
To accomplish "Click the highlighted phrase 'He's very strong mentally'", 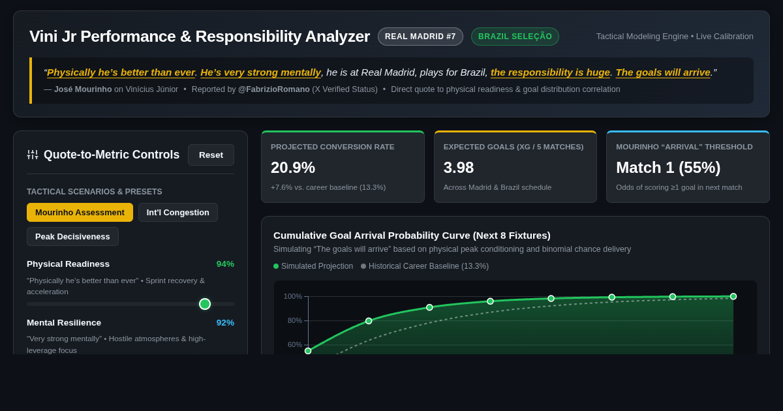I will (260, 72).
